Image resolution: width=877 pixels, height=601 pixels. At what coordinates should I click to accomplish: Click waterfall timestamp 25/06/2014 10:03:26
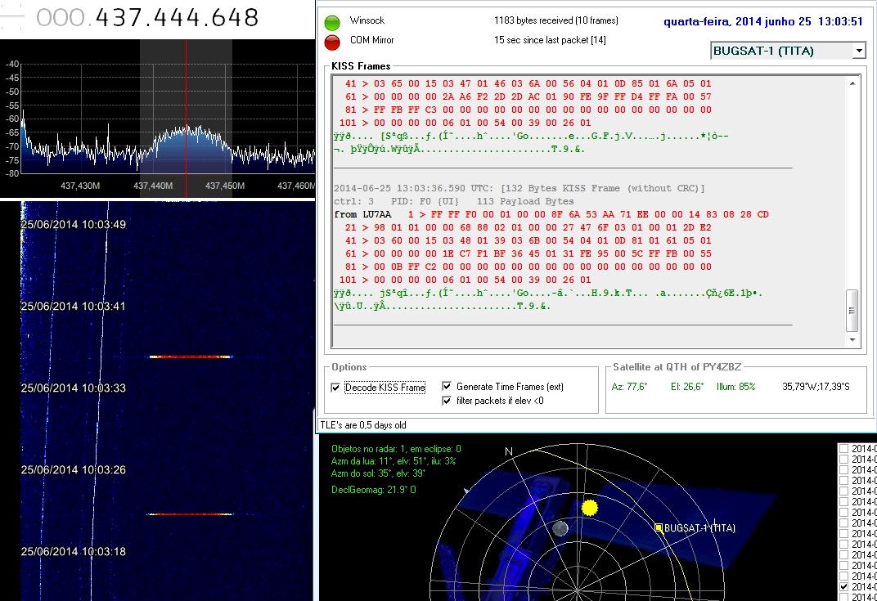(74, 469)
